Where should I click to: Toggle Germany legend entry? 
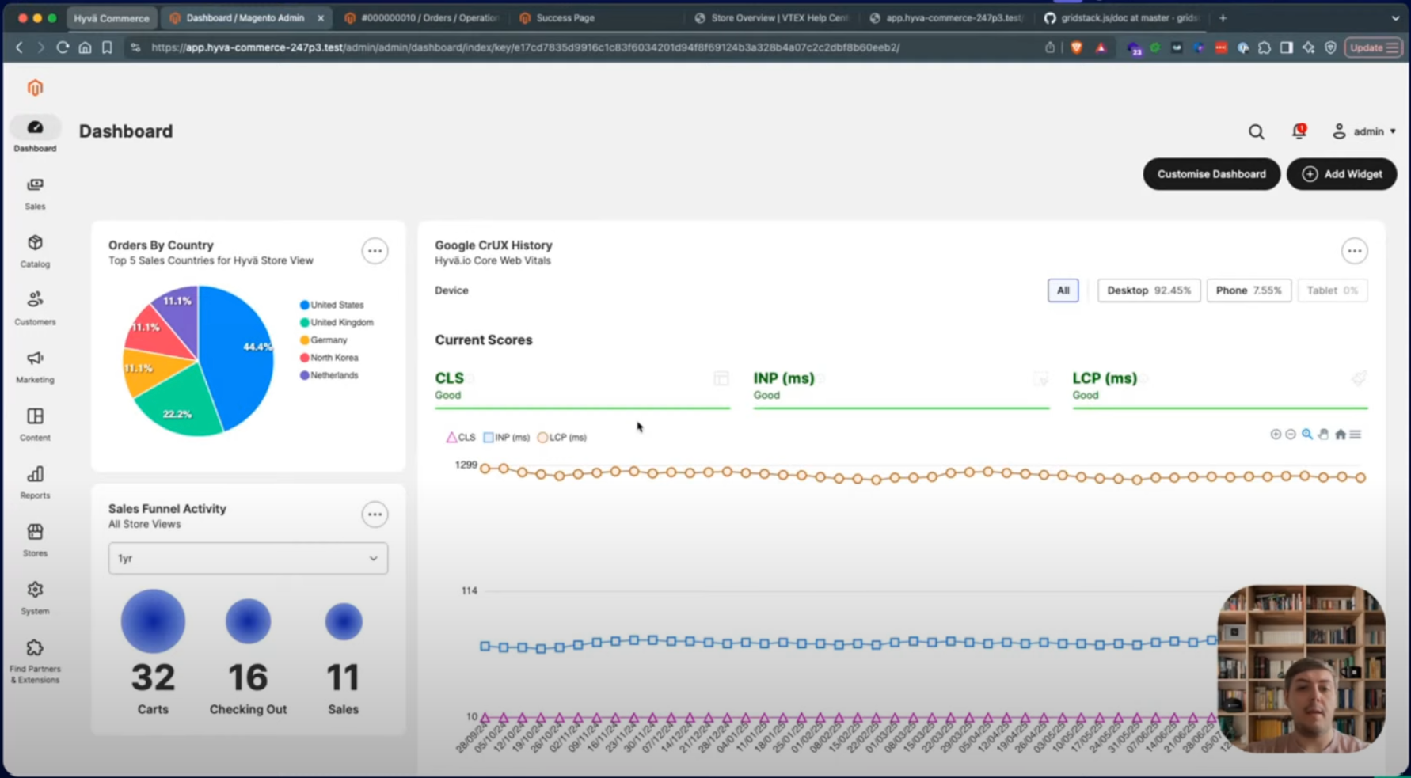323,340
